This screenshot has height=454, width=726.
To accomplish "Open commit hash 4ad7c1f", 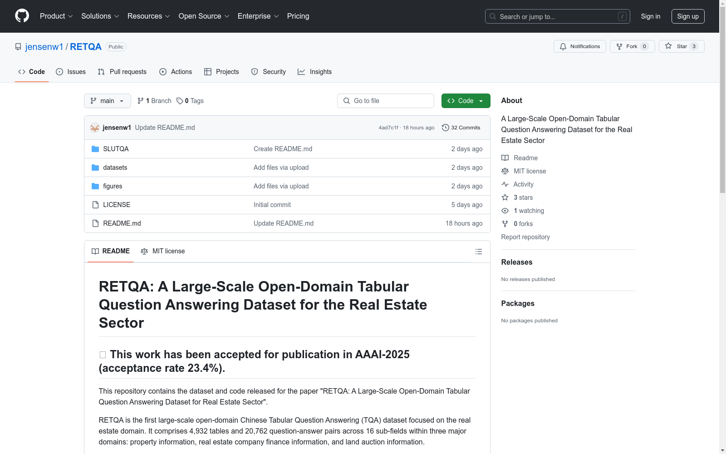I will pyautogui.click(x=388, y=128).
